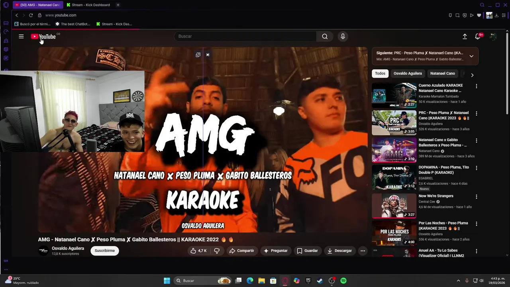Open YouTube account avatar menu
This screenshot has width=510, height=287.
click(493, 36)
